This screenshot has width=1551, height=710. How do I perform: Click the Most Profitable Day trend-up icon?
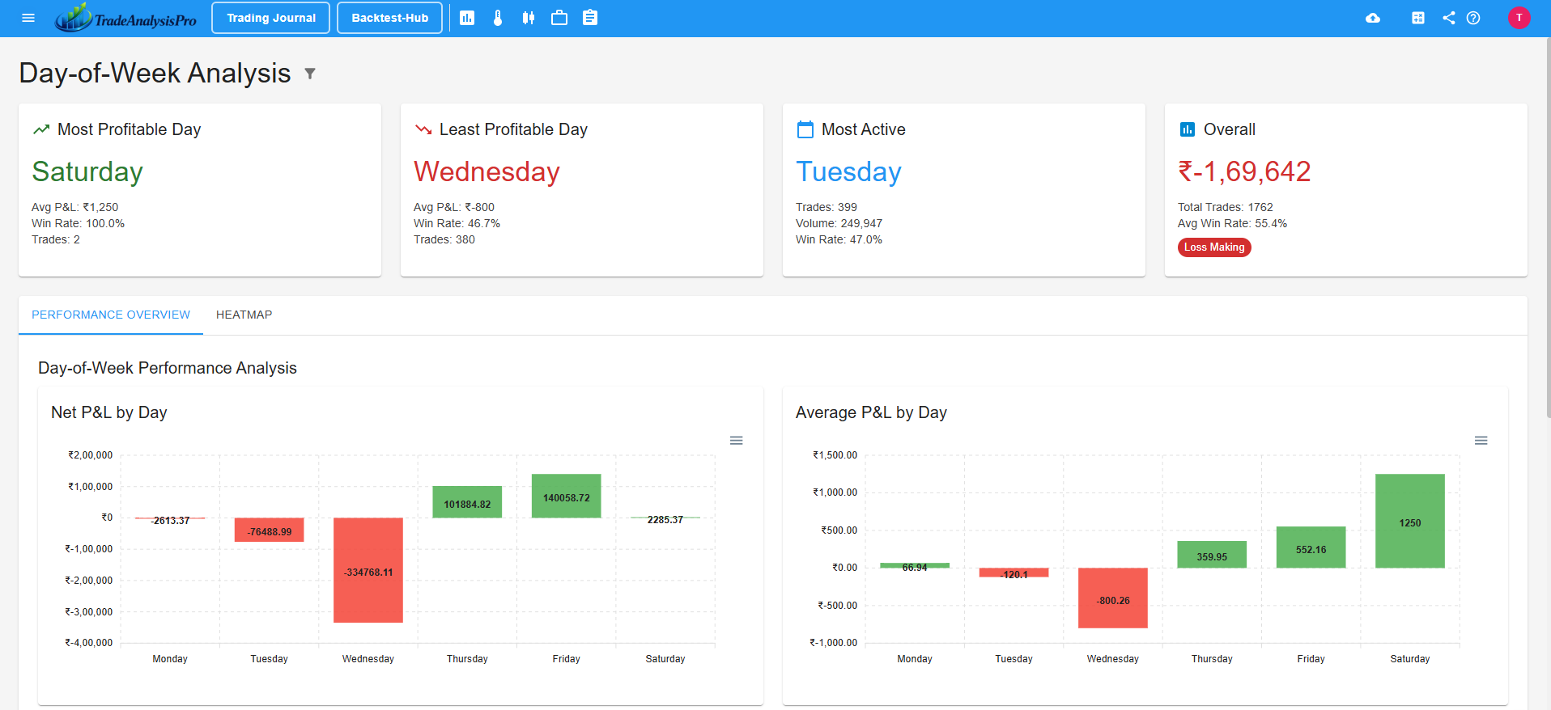[41, 129]
